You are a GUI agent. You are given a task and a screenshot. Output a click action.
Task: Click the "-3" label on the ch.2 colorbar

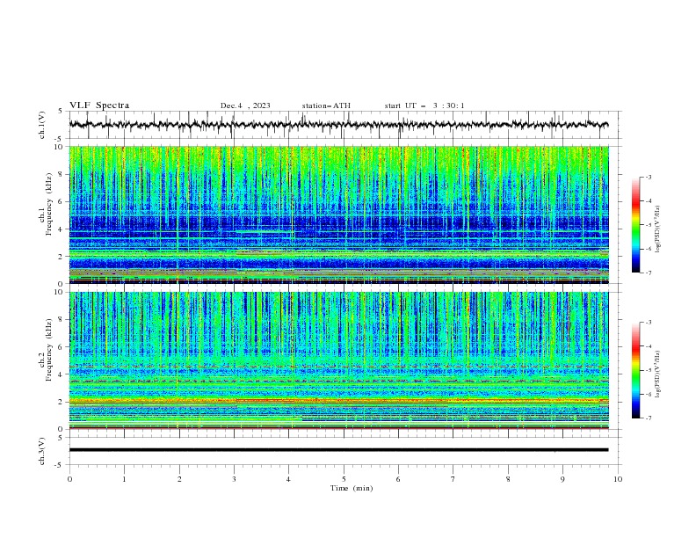click(648, 323)
